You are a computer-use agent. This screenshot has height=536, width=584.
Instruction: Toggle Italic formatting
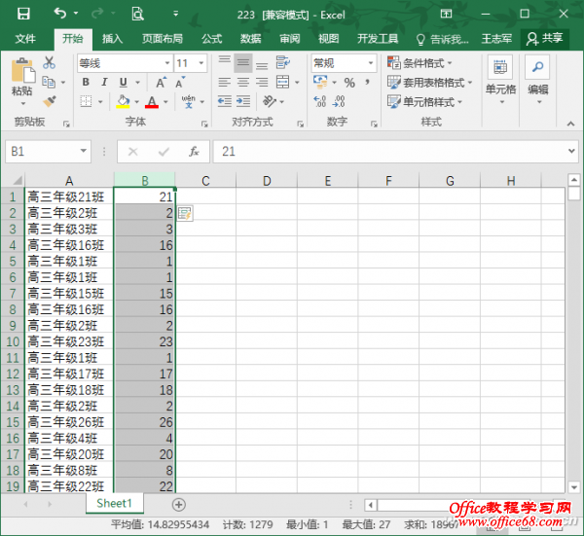click(x=105, y=83)
